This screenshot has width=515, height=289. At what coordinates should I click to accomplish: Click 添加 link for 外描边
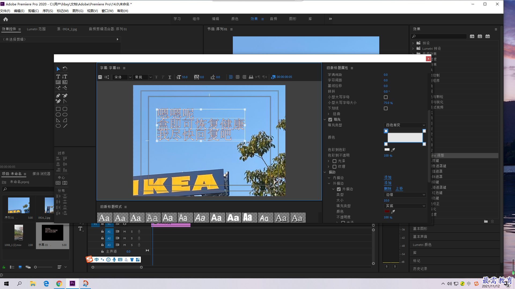(388, 183)
